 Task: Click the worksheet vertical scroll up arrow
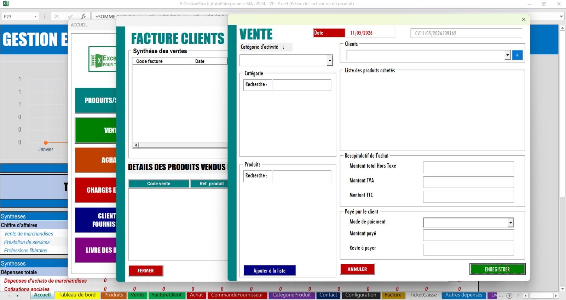[x=562, y=28]
